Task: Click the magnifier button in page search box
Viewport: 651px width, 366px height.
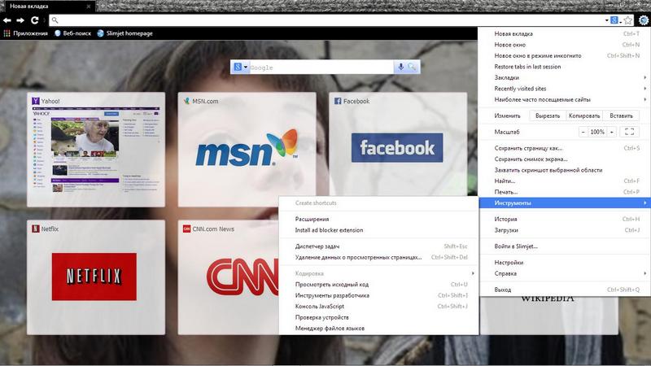Action: click(412, 67)
